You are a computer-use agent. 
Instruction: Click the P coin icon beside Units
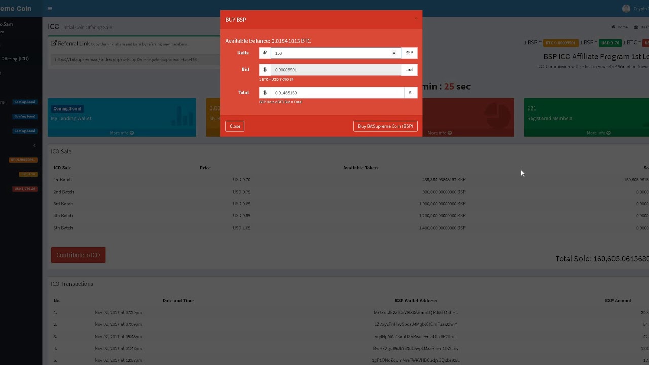265,53
